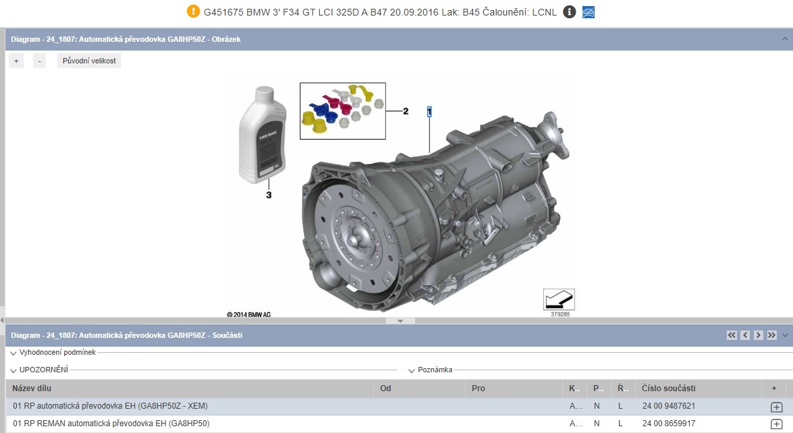Zoom in the diagram with the plus button

click(16, 61)
